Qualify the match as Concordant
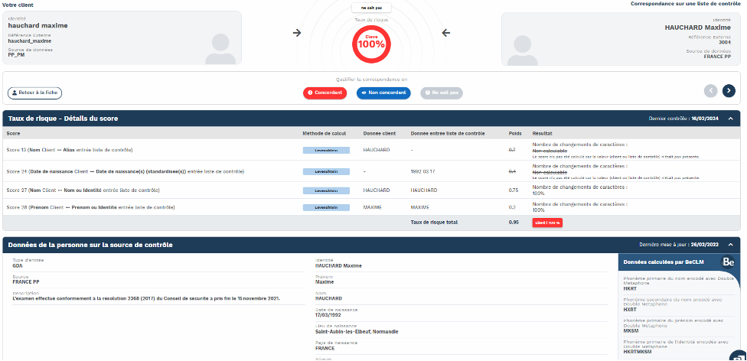This screenshot has height=361, width=747. 325,93
